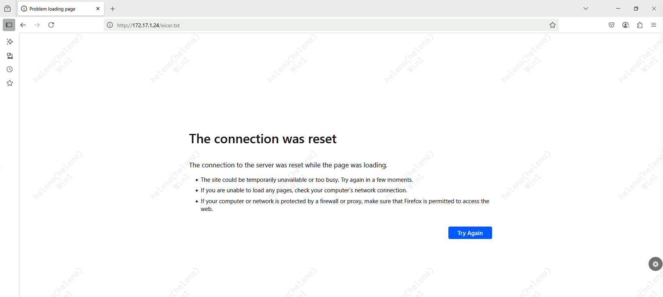Click the Try Again button

[470, 233]
